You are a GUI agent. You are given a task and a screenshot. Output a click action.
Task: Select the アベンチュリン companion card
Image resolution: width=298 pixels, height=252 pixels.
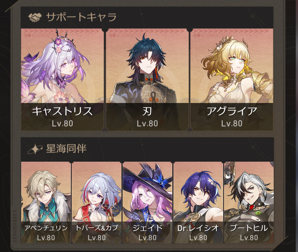46,202
